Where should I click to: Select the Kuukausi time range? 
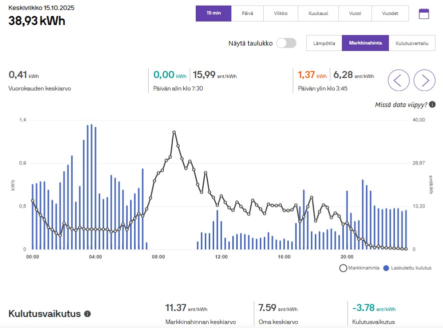pos(318,13)
